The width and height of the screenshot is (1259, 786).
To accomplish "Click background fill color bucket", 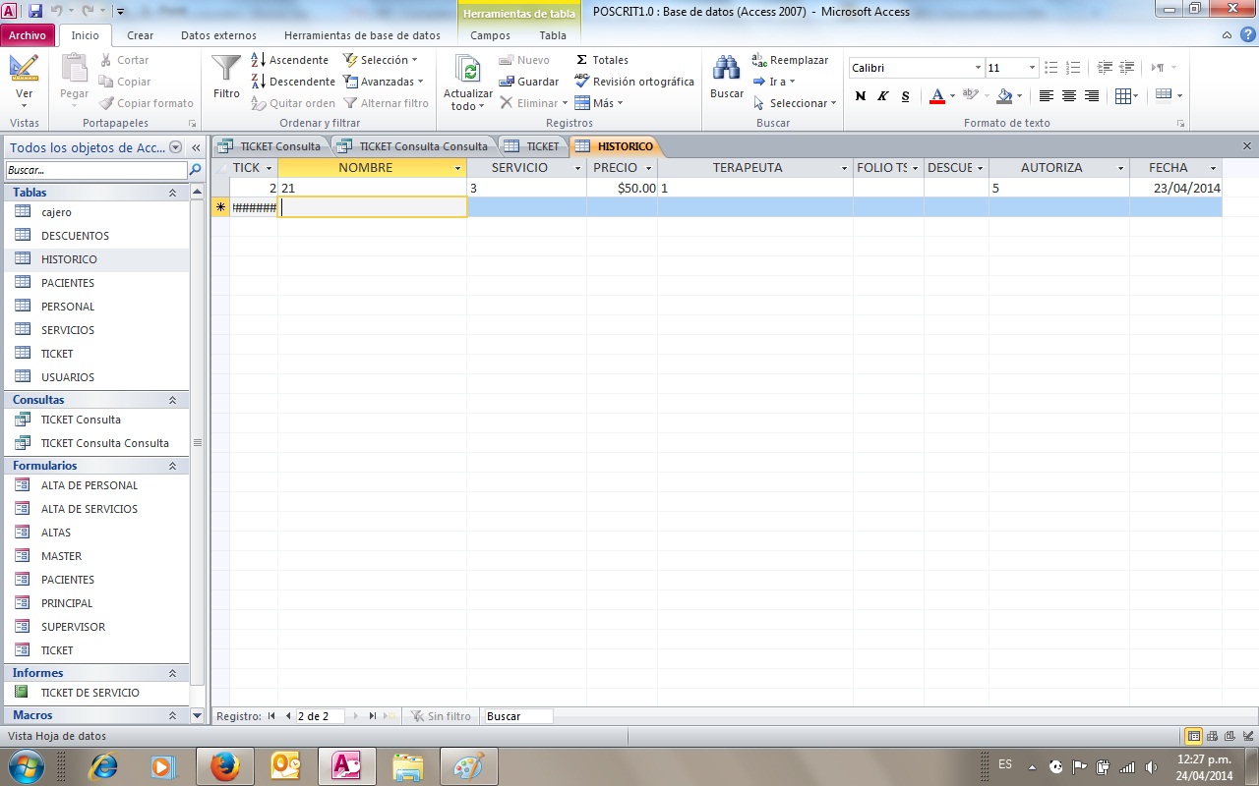I will [x=1004, y=96].
